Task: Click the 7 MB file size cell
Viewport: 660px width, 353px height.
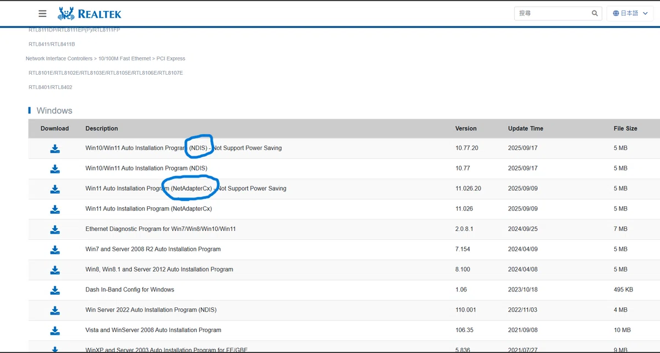Action: [x=620, y=229]
